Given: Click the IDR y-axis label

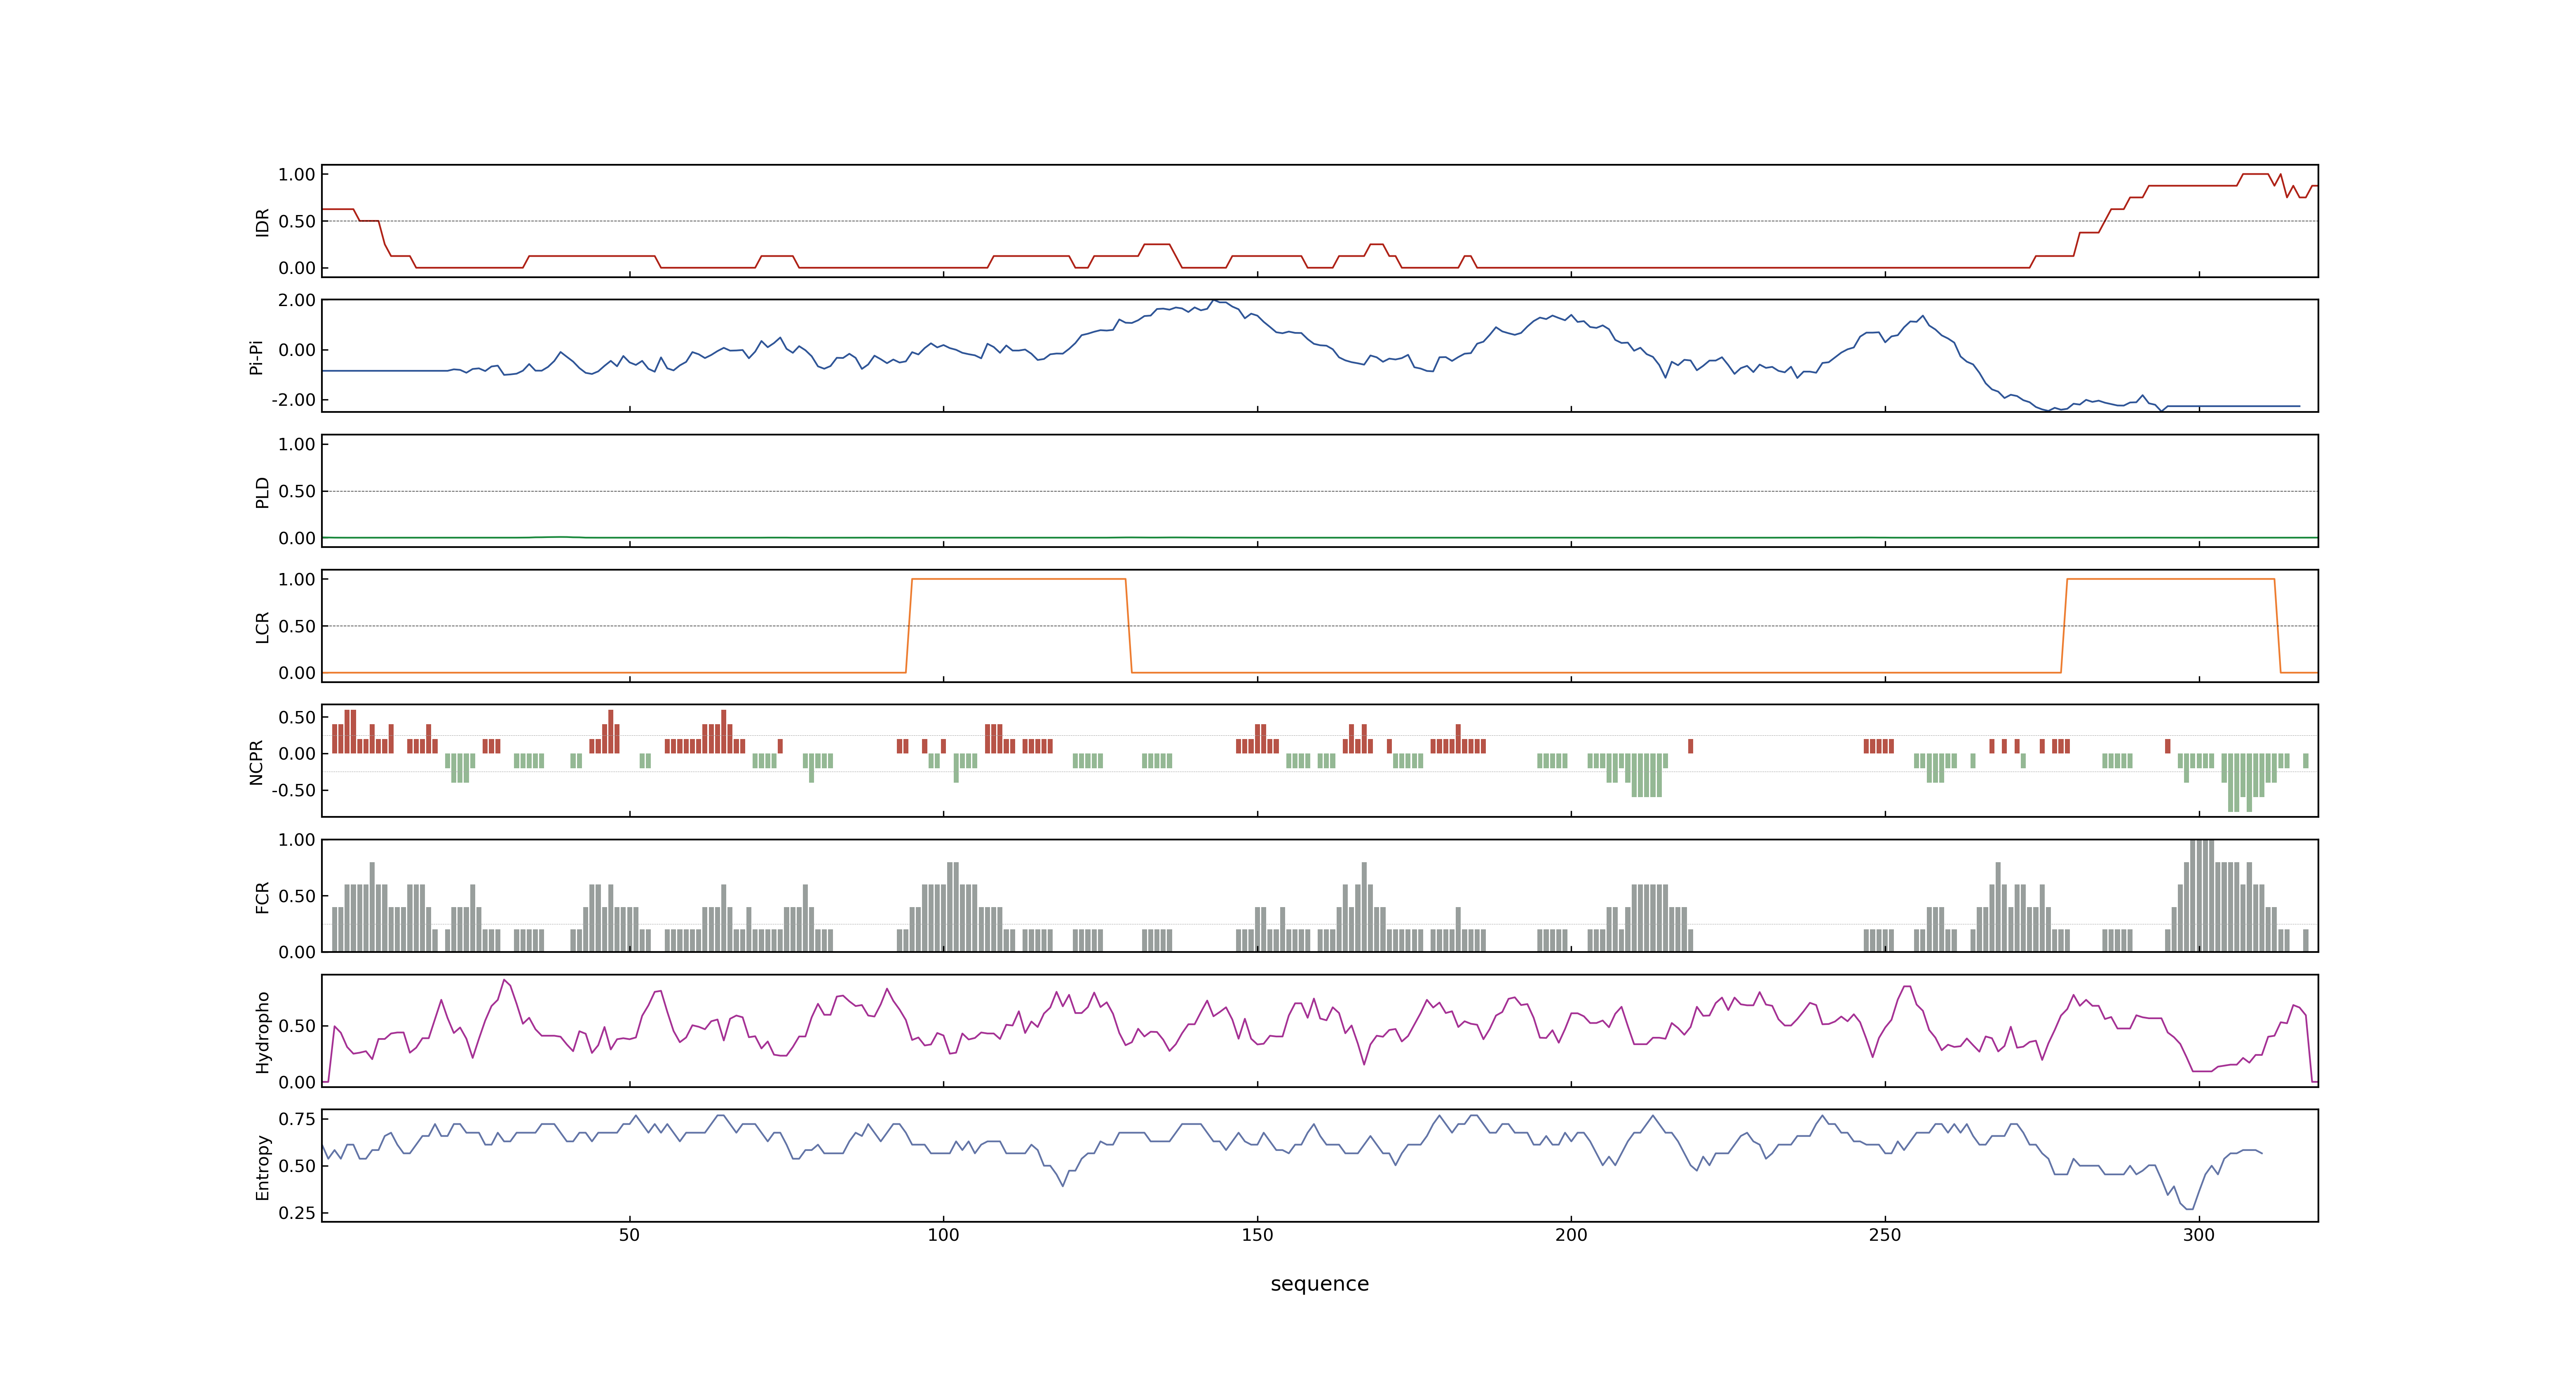Looking at the screenshot, I should pos(262,222).
